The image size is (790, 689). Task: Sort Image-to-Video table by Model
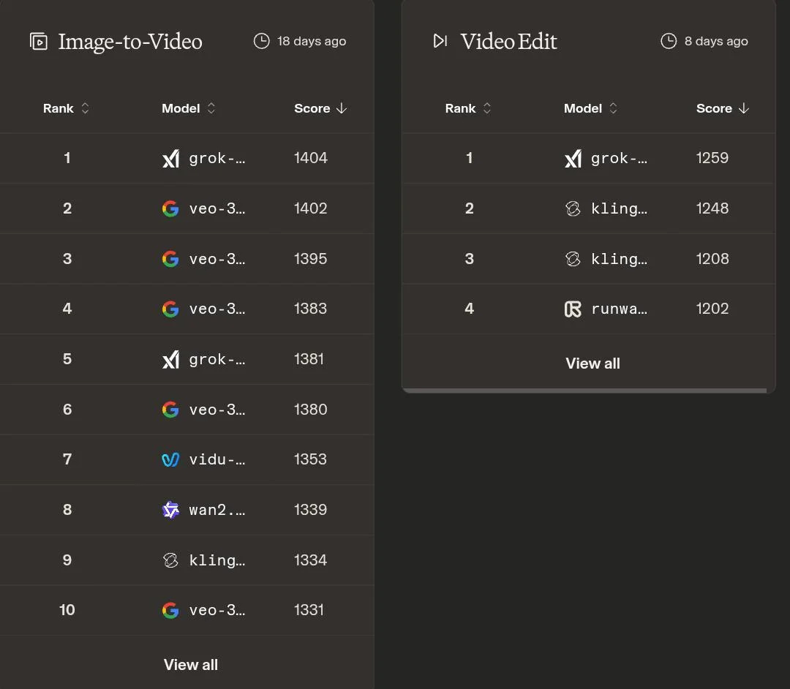tap(189, 108)
